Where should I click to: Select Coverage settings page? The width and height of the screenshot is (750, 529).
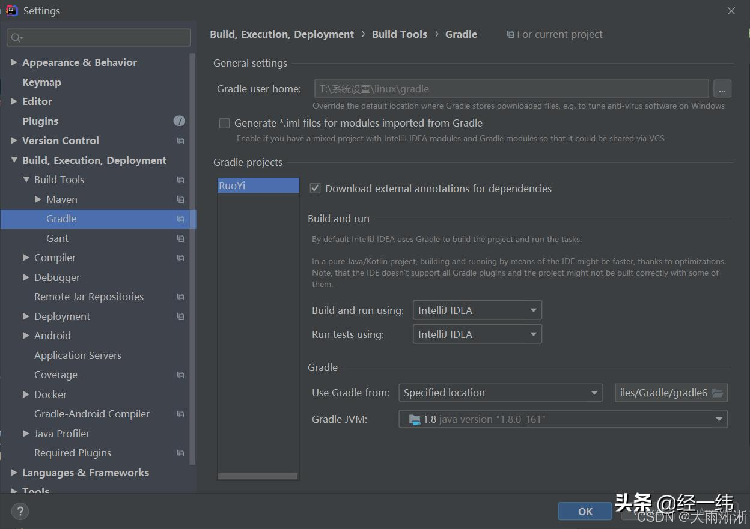click(x=56, y=375)
